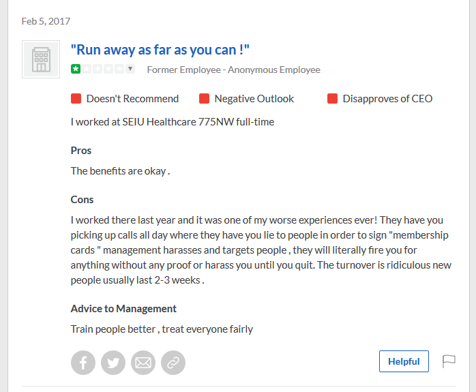Viewport: 476px width, 392px height.
Task: Email this review using envelope icon
Action: point(143,363)
